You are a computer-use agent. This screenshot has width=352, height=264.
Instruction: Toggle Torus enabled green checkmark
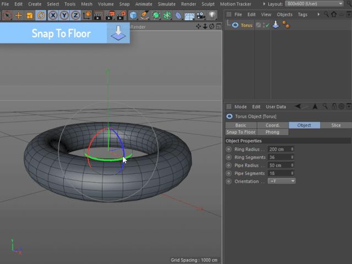tap(267, 25)
